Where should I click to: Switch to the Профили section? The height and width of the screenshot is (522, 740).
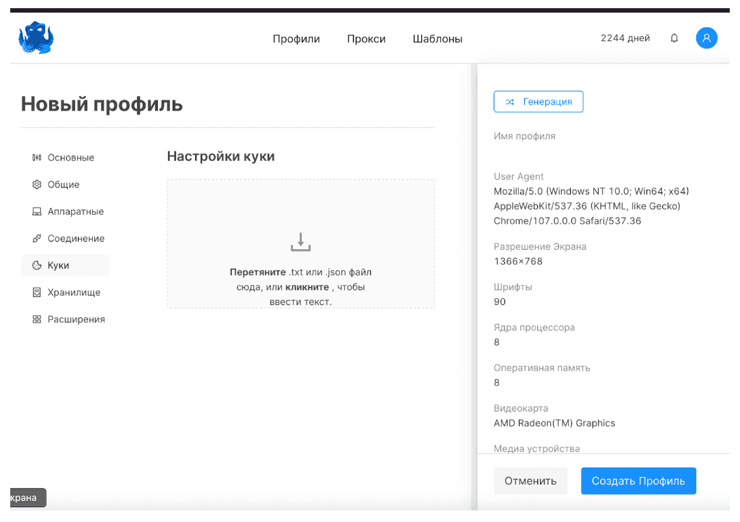click(296, 39)
